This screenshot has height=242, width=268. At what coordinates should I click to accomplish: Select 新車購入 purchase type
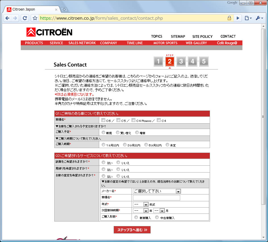[136, 217]
